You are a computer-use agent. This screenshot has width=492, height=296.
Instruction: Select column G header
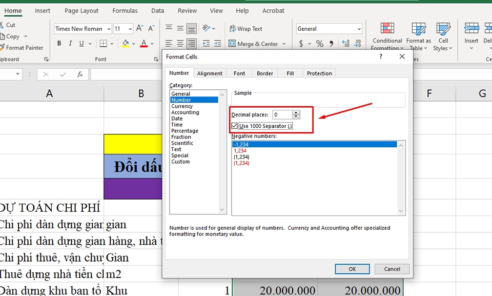pyautogui.click(x=482, y=93)
